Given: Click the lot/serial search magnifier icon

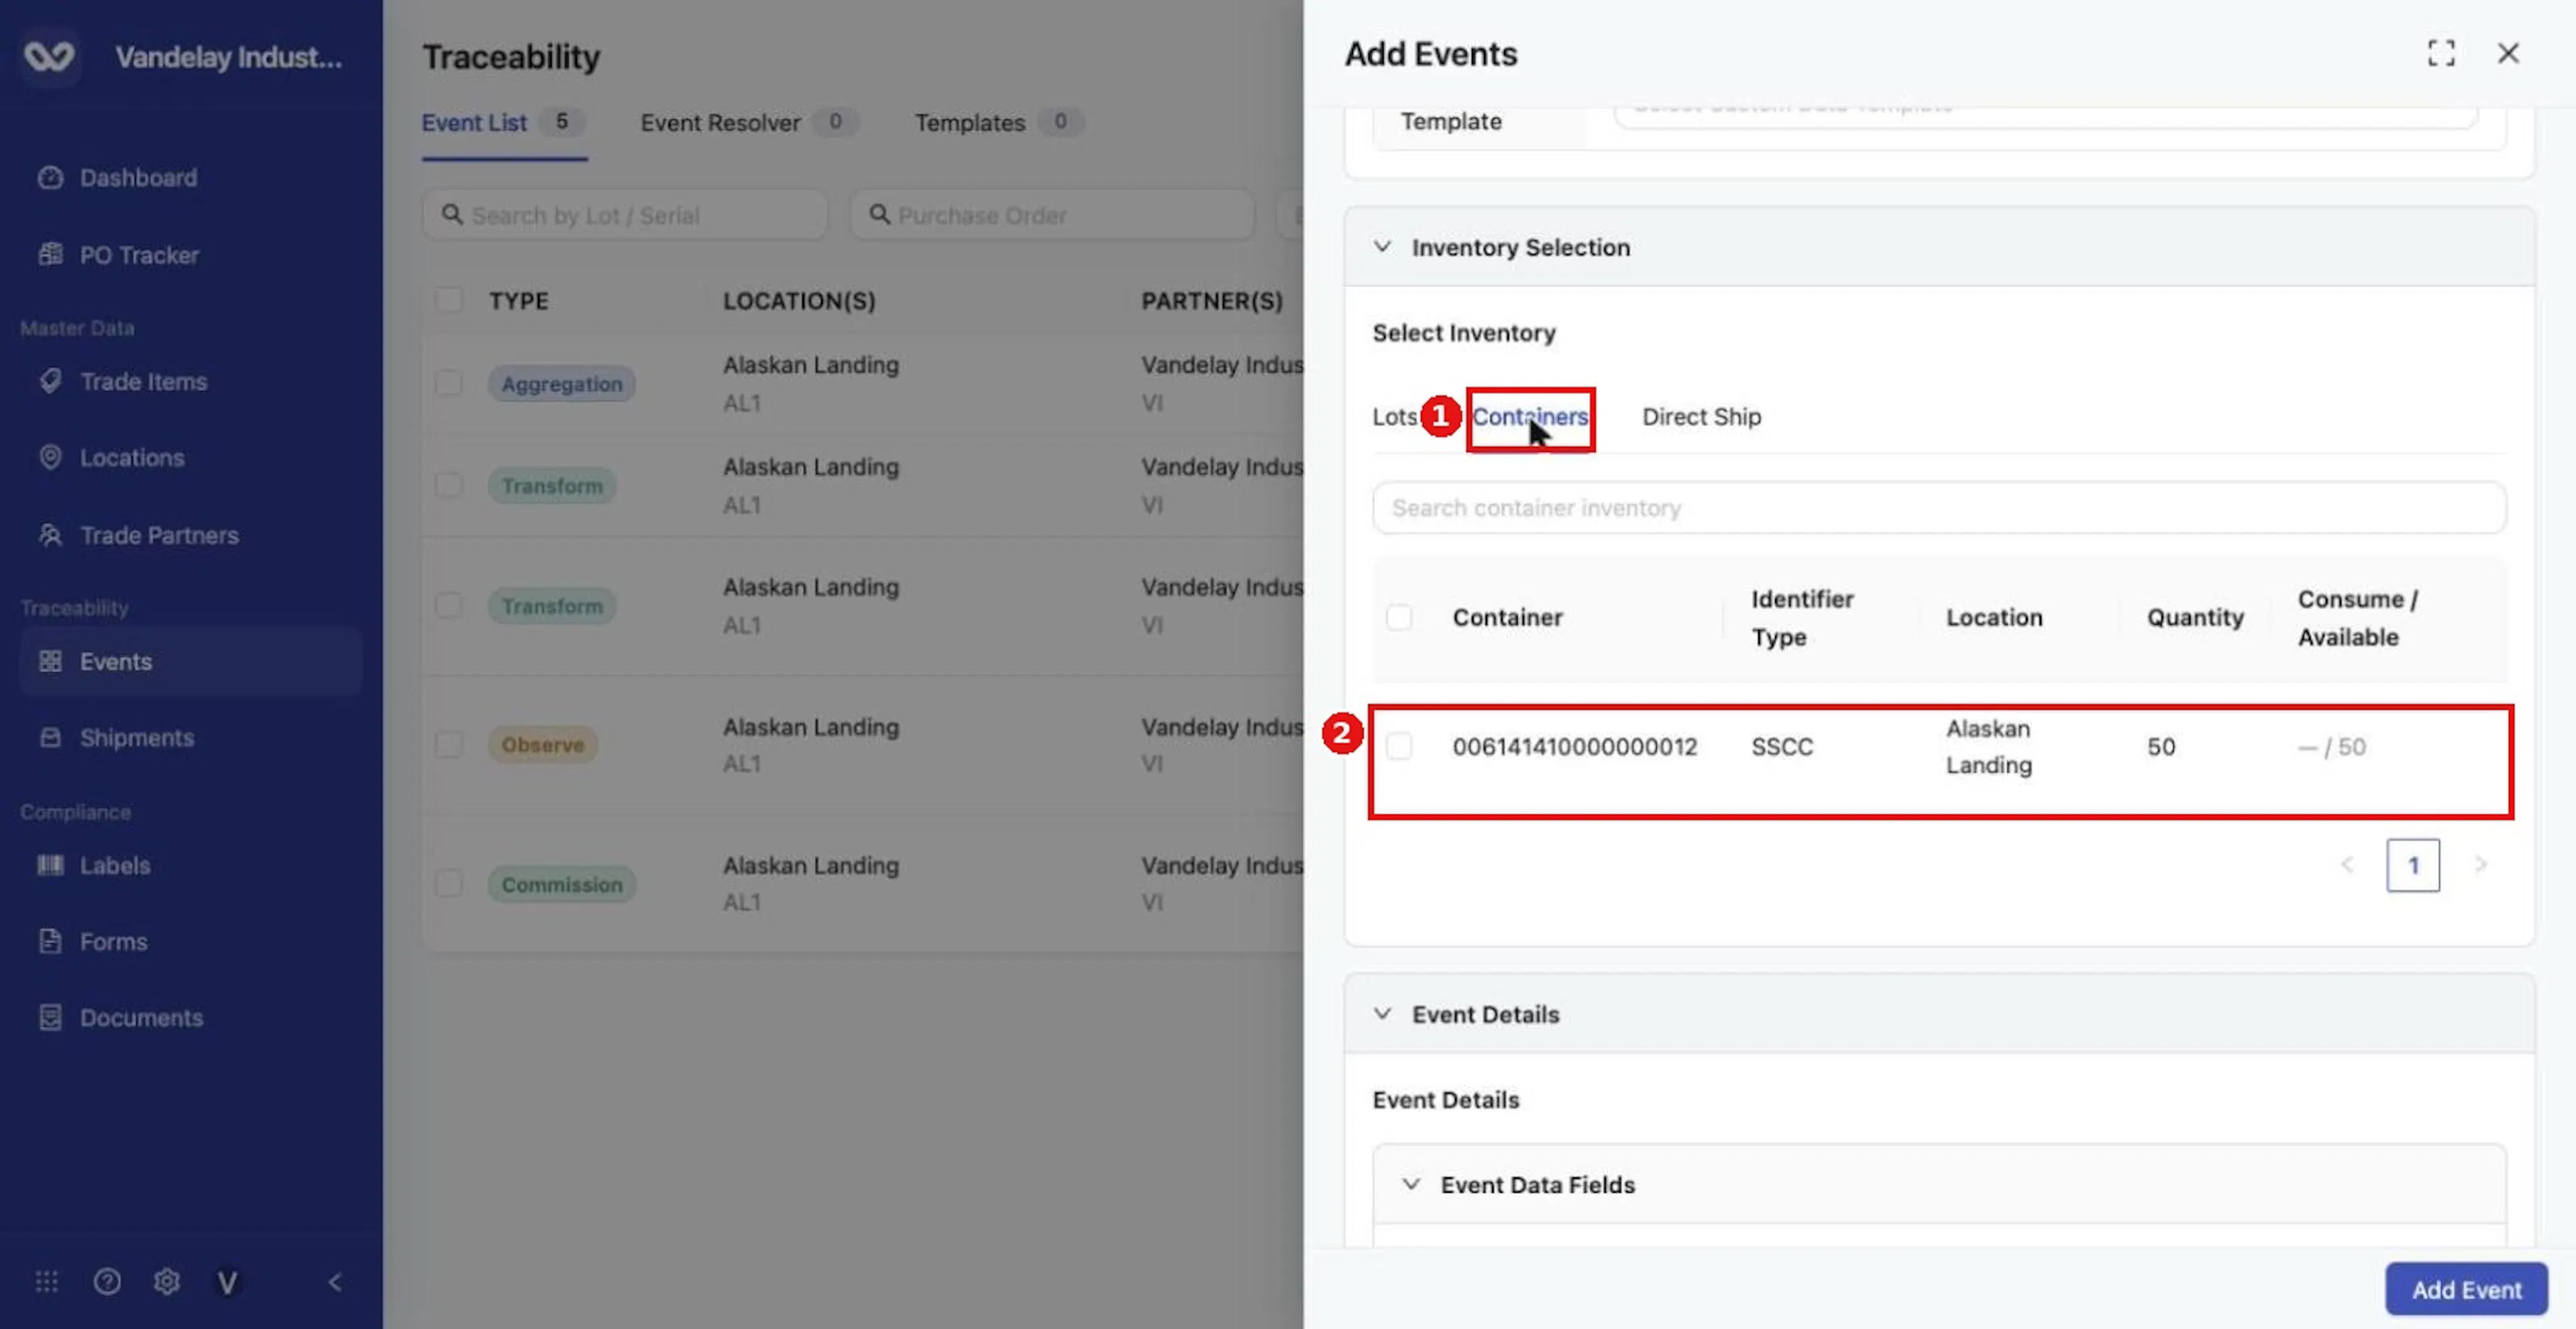Looking at the screenshot, I should click(x=452, y=214).
